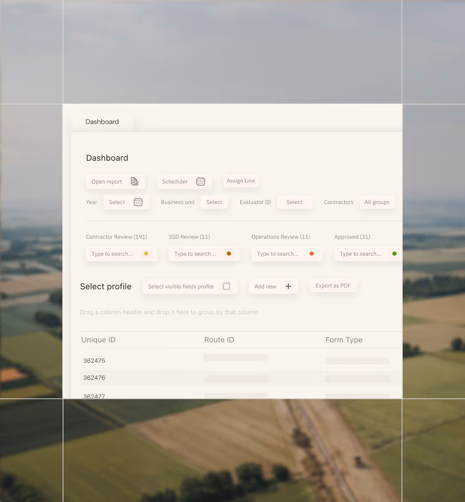Open the Contractors All groups dropdown

pyautogui.click(x=377, y=202)
